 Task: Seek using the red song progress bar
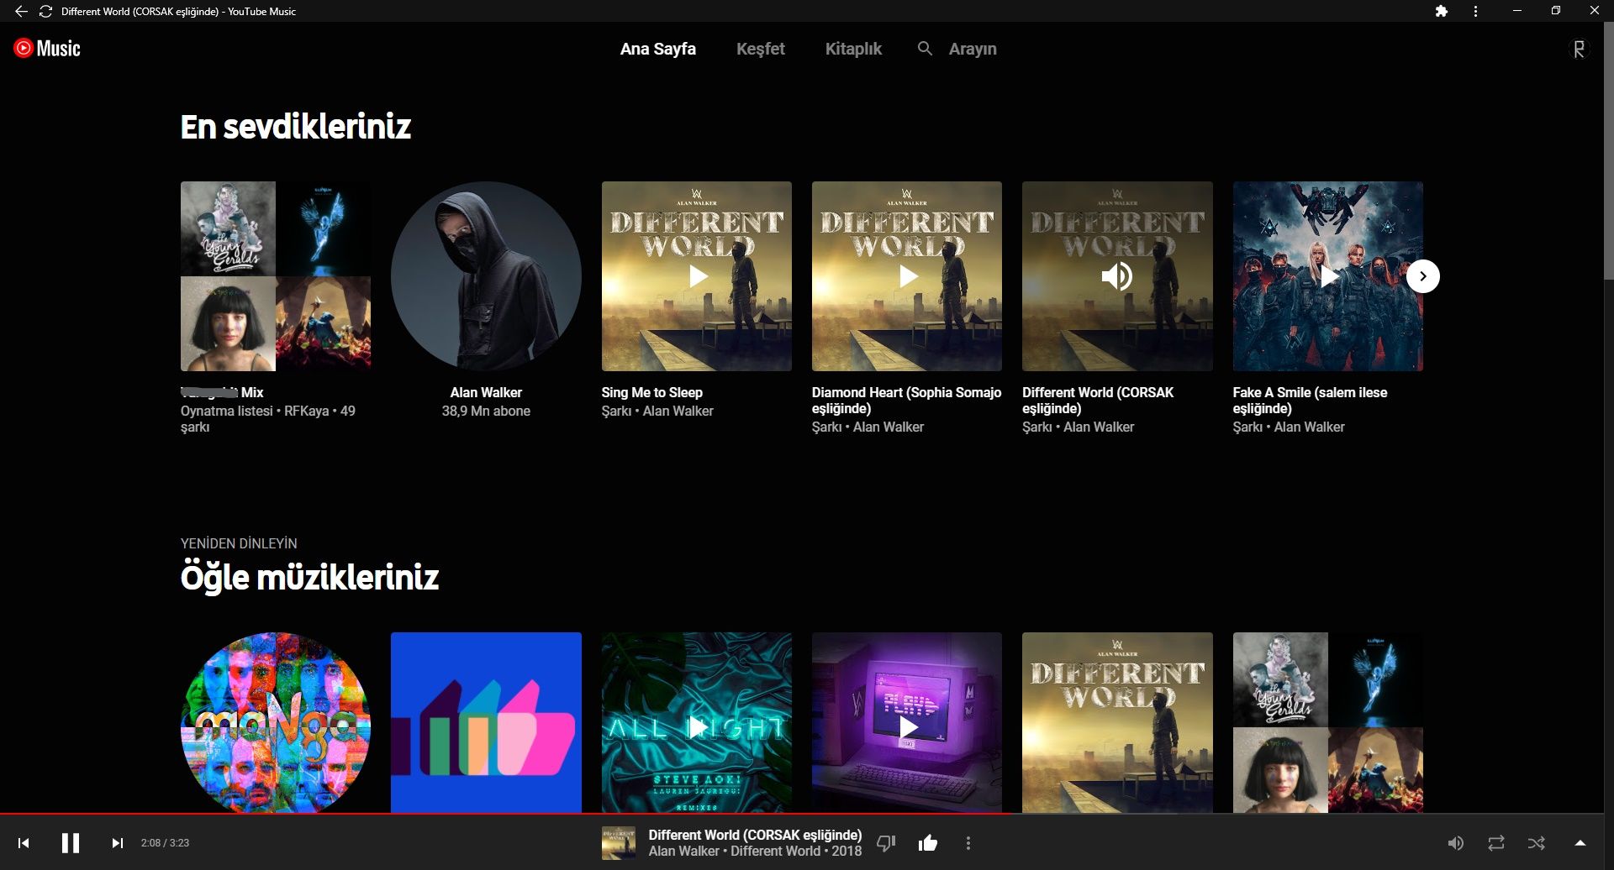point(802,813)
